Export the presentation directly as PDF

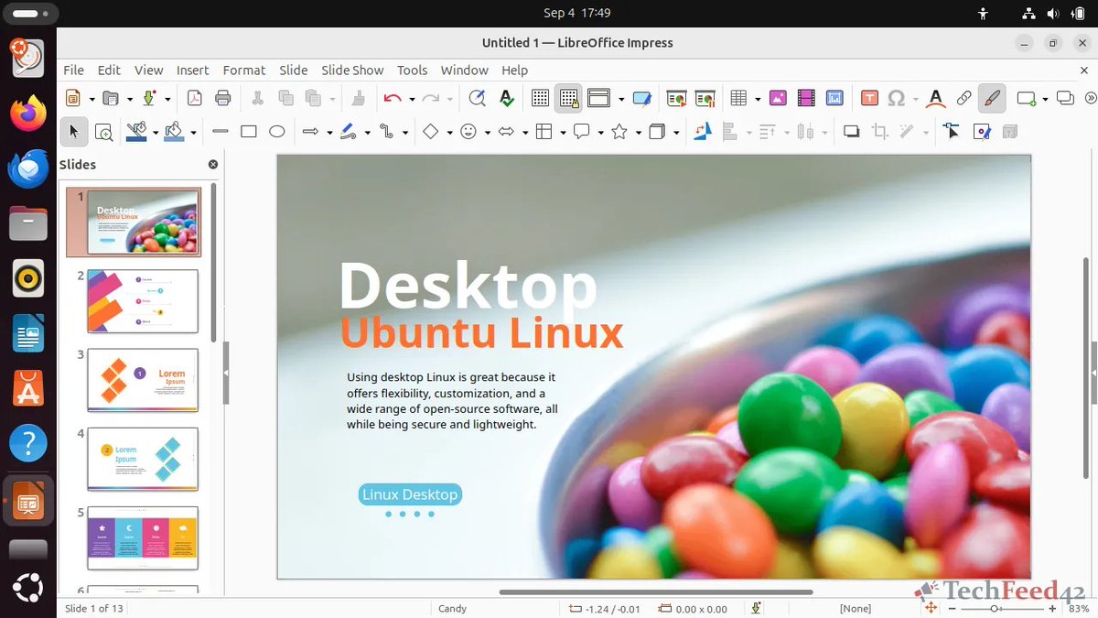(195, 98)
